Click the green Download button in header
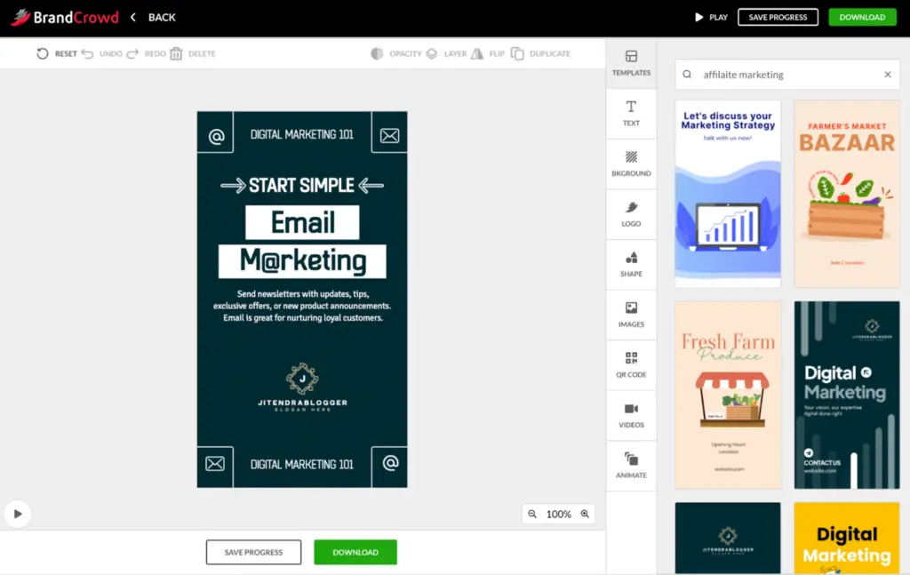 (x=862, y=17)
